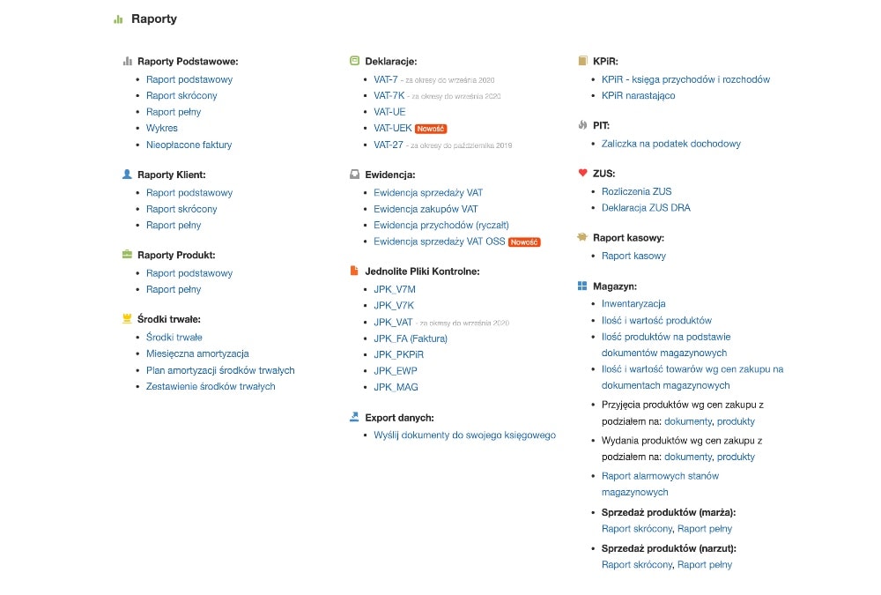Select the JPK_V7M control file
The width and height of the screenshot is (881, 595).
pos(394,289)
